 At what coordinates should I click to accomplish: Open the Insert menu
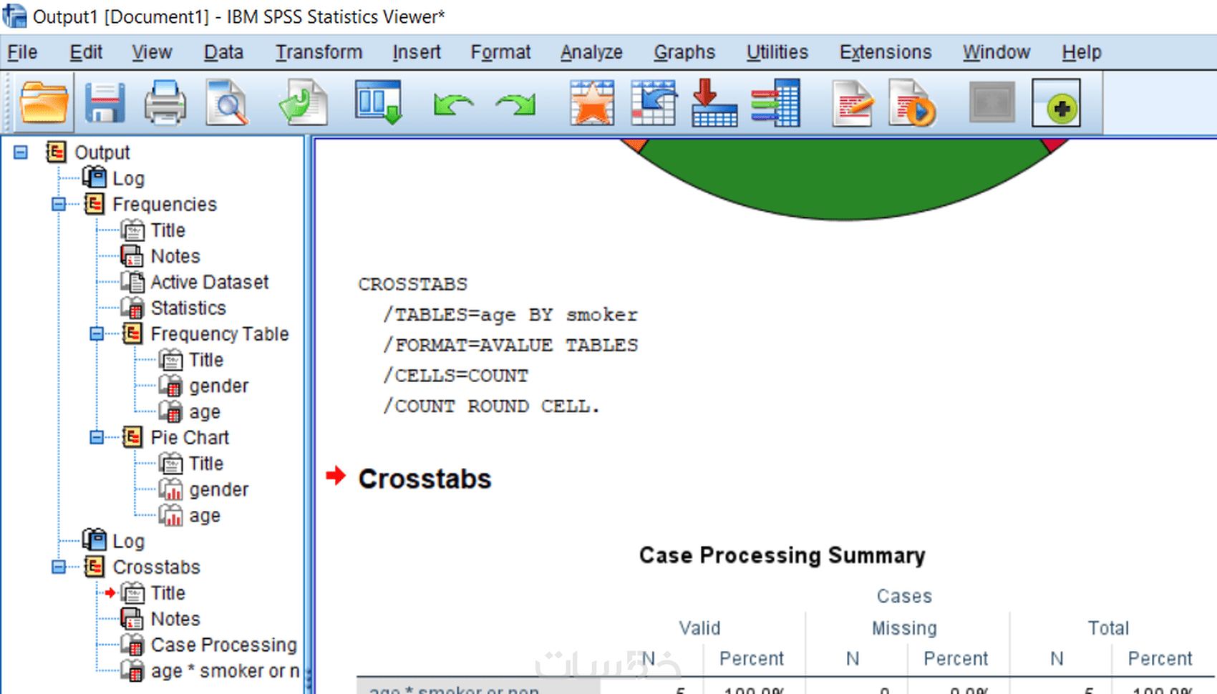417,52
